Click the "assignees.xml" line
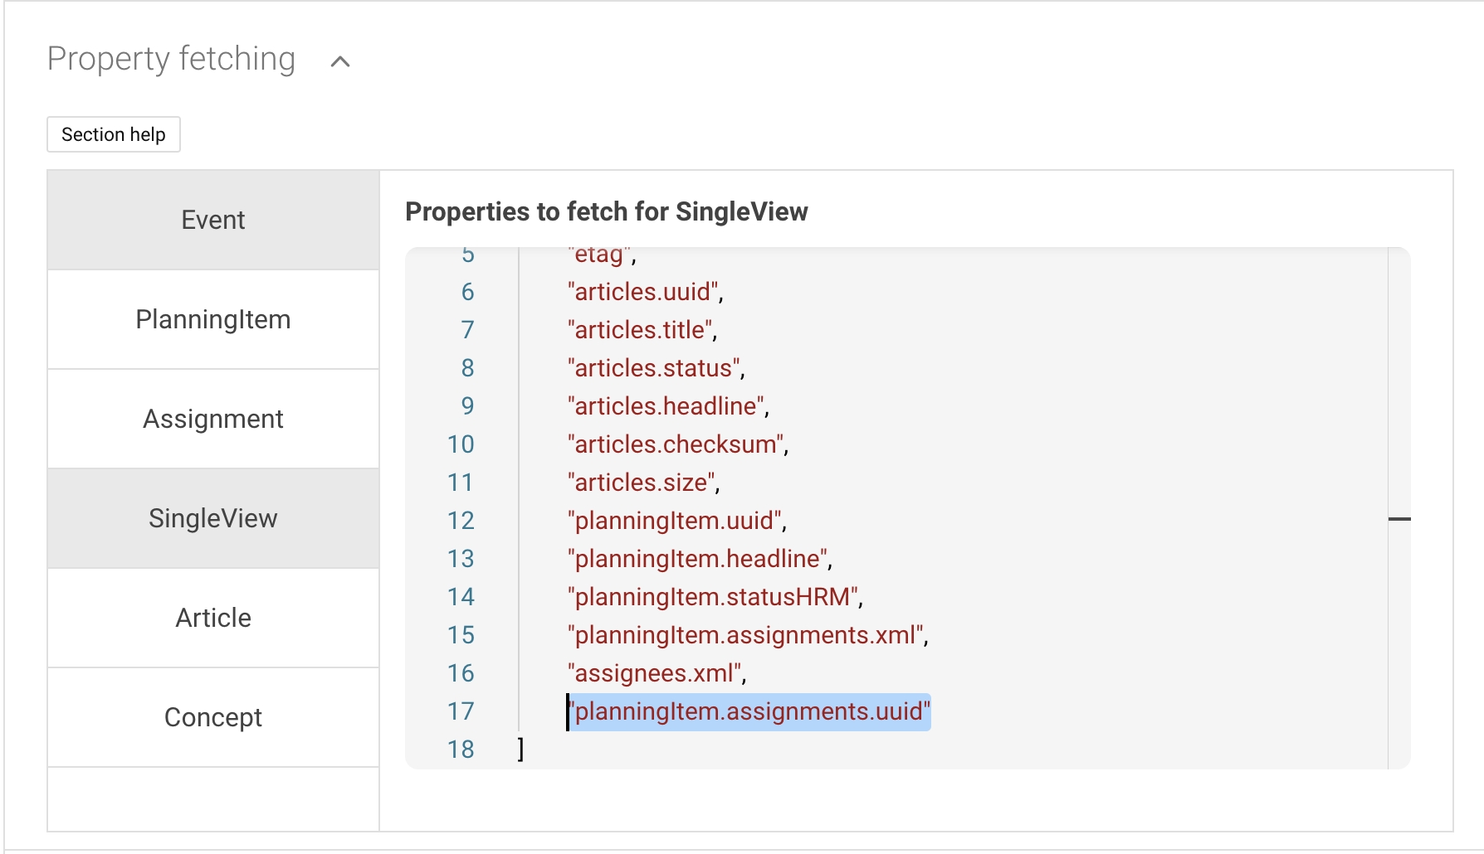1484x854 pixels. pos(655,673)
